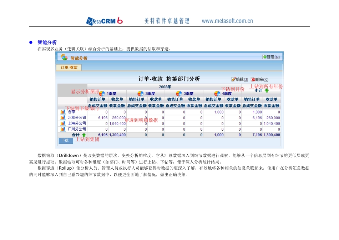Click the 下载 button
The image size is (339, 240).
[x=66, y=140]
